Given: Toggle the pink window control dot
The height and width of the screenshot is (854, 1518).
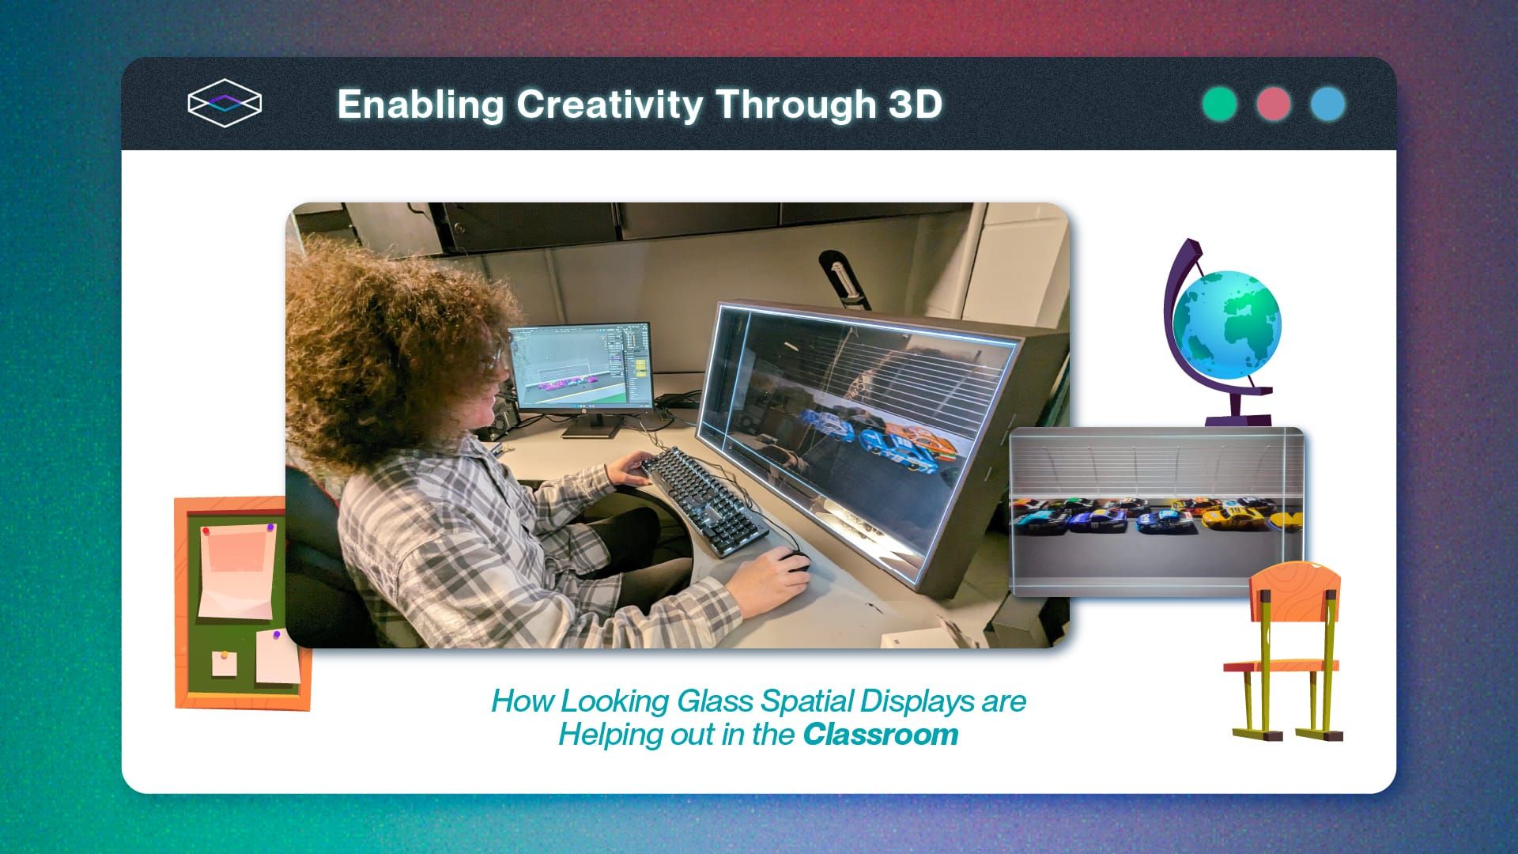Looking at the screenshot, I should coord(1274,103).
